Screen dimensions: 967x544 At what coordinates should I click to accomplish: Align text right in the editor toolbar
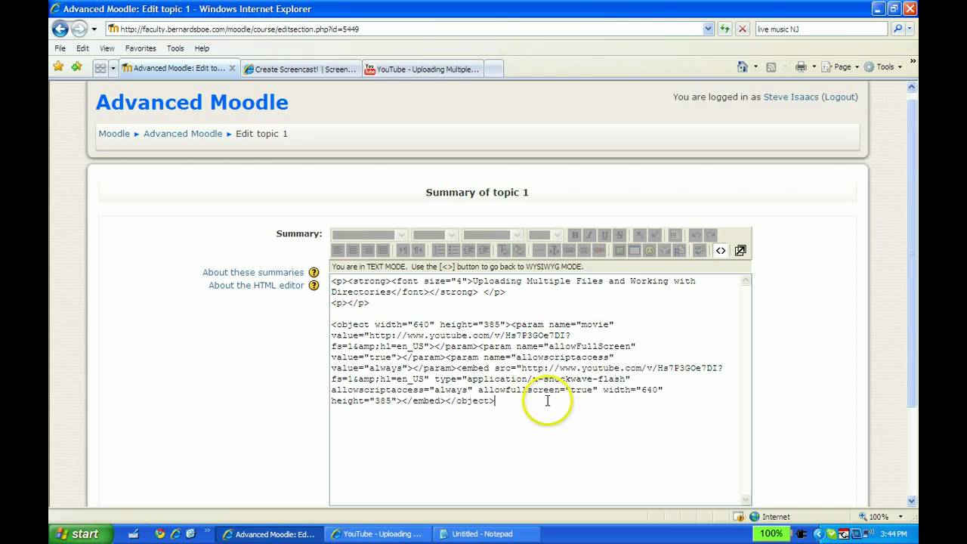point(368,250)
